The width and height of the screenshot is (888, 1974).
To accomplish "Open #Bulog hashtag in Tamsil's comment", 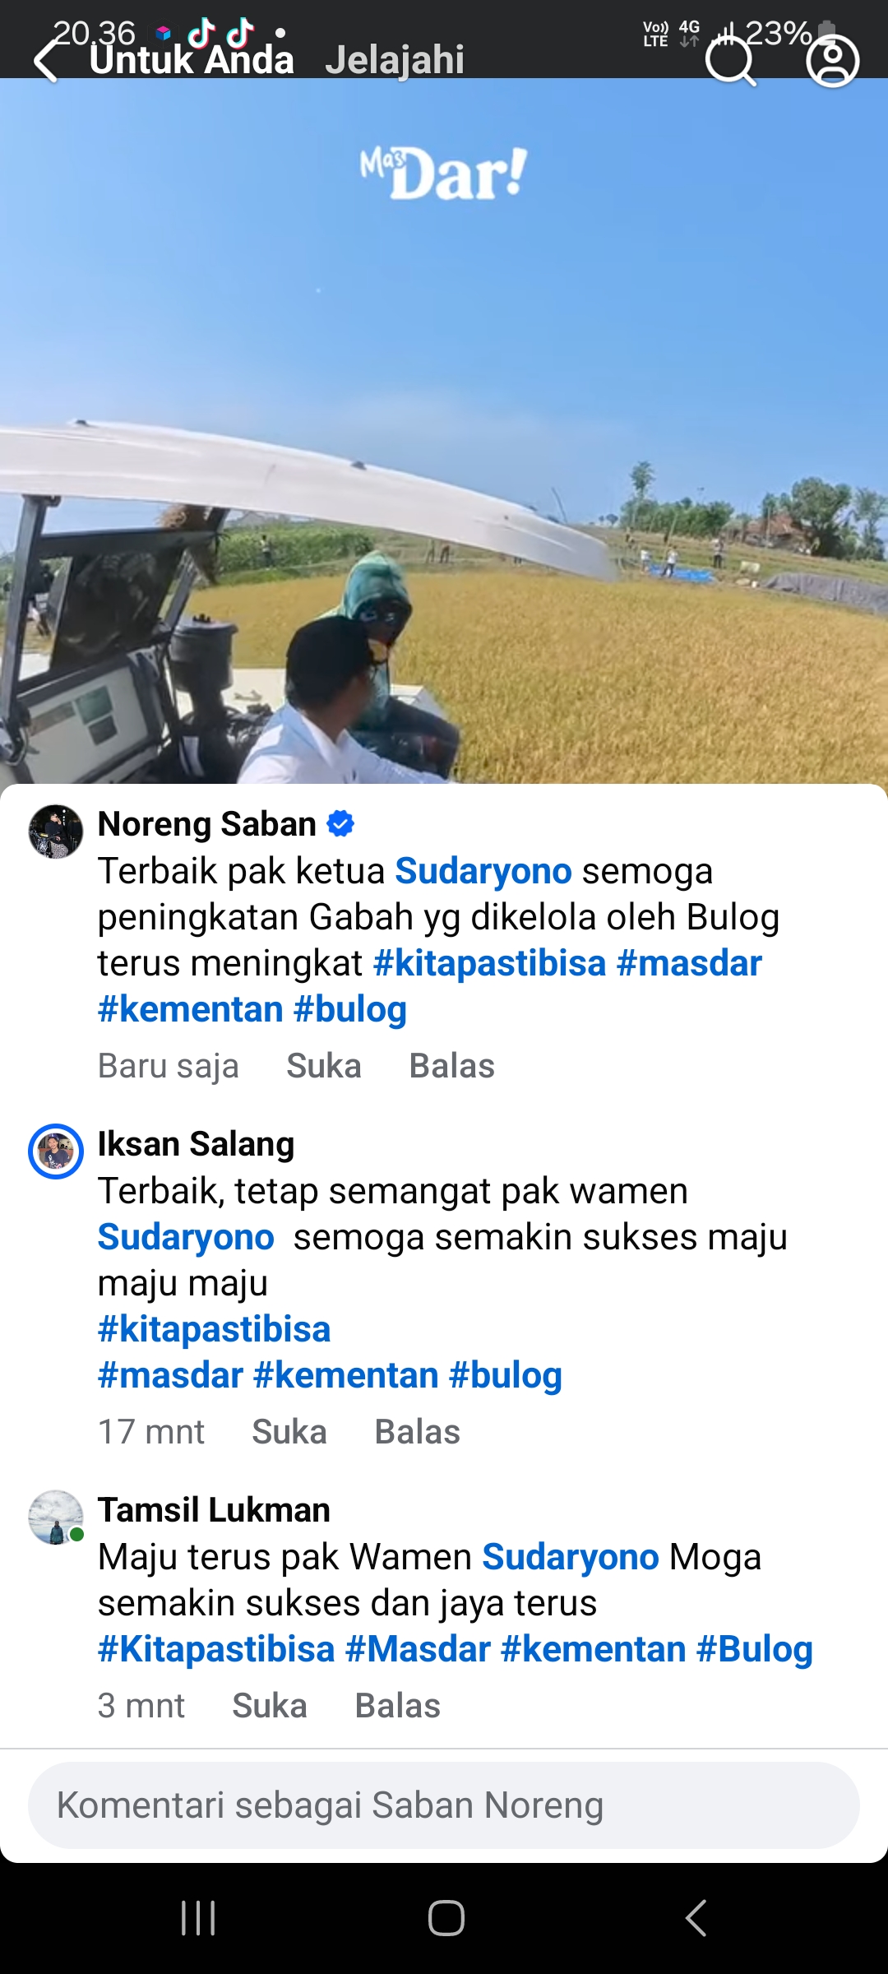I will (x=755, y=1649).
